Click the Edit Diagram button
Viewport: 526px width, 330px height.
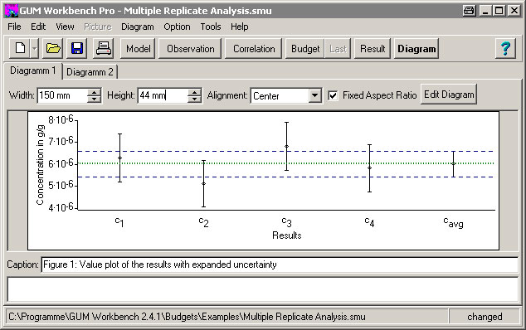point(449,95)
